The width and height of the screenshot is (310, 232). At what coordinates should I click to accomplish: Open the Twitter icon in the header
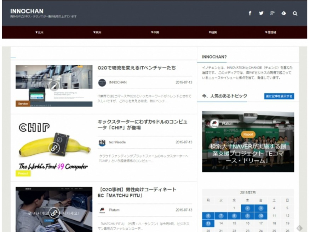click(x=261, y=13)
